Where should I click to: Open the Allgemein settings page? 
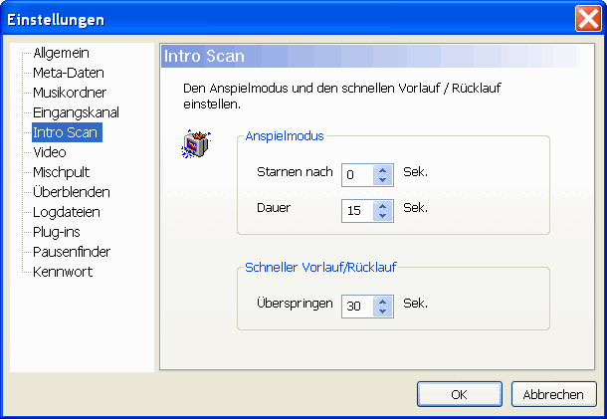pos(61,53)
